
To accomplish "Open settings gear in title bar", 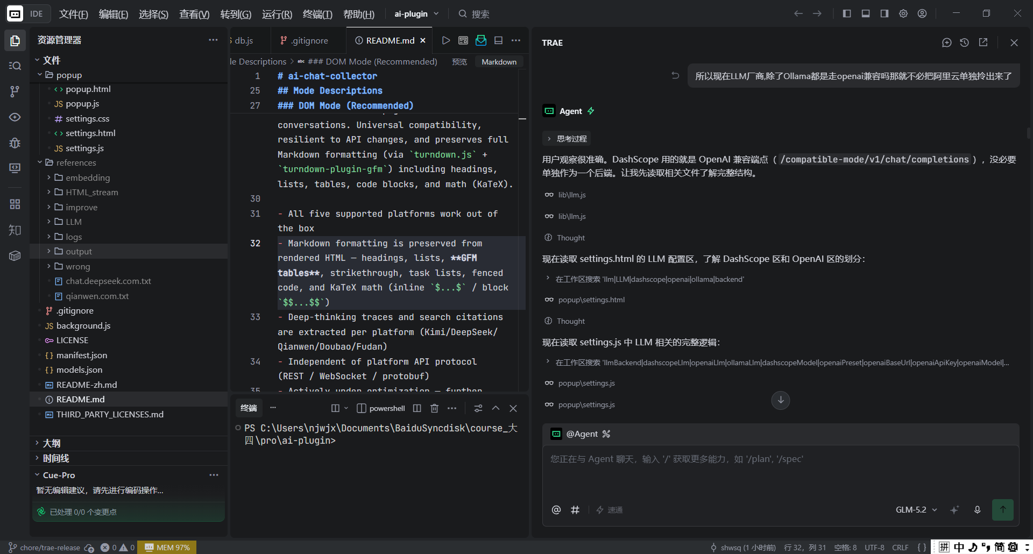I will (x=903, y=13).
